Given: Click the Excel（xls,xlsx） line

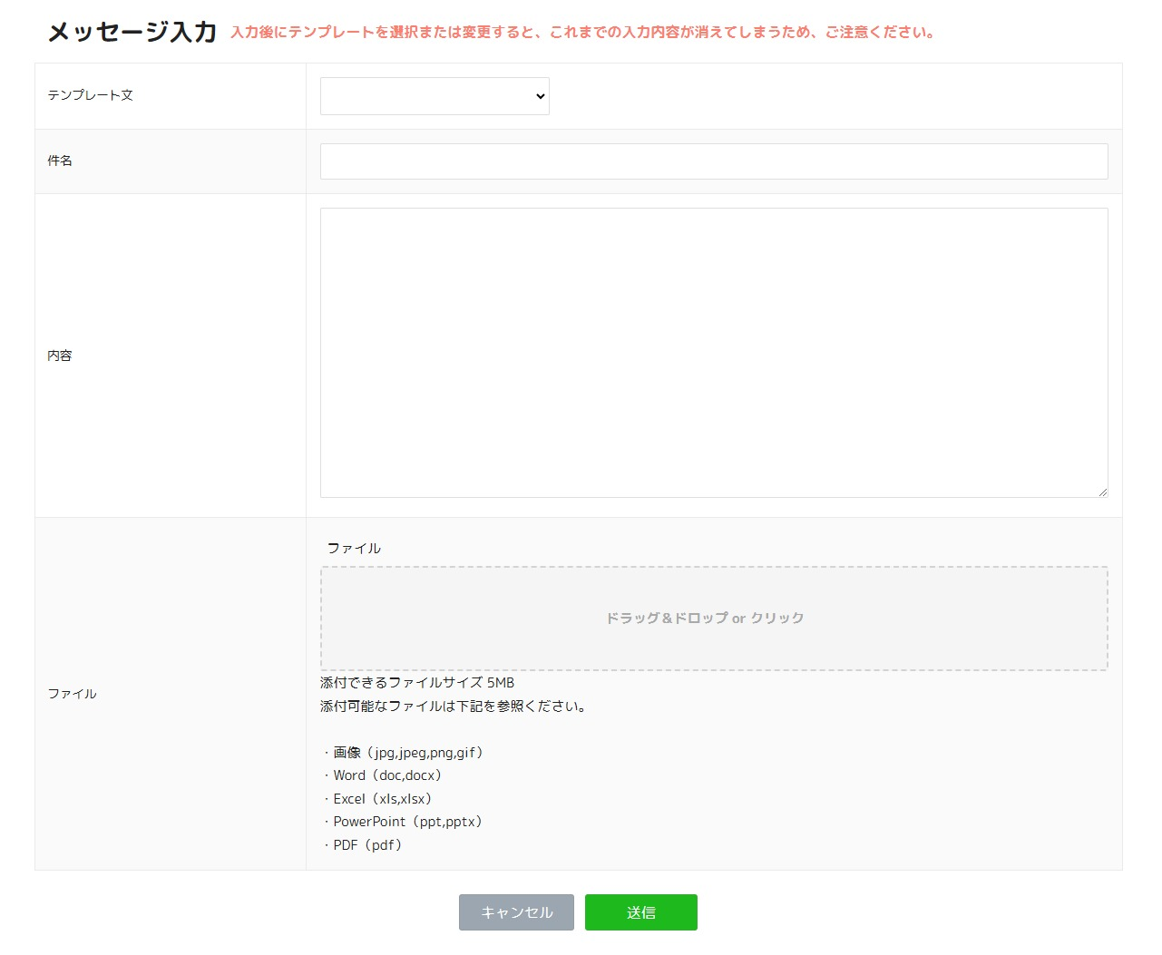Looking at the screenshot, I should tap(378, 799).
